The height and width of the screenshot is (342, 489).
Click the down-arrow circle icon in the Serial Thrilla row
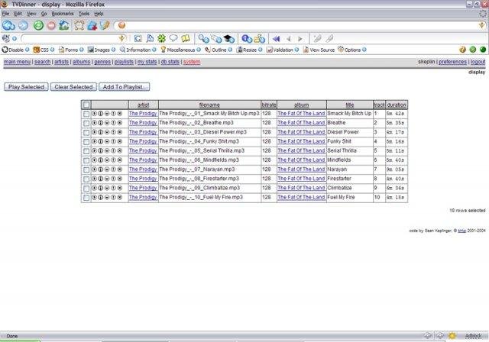coord(107,150)
